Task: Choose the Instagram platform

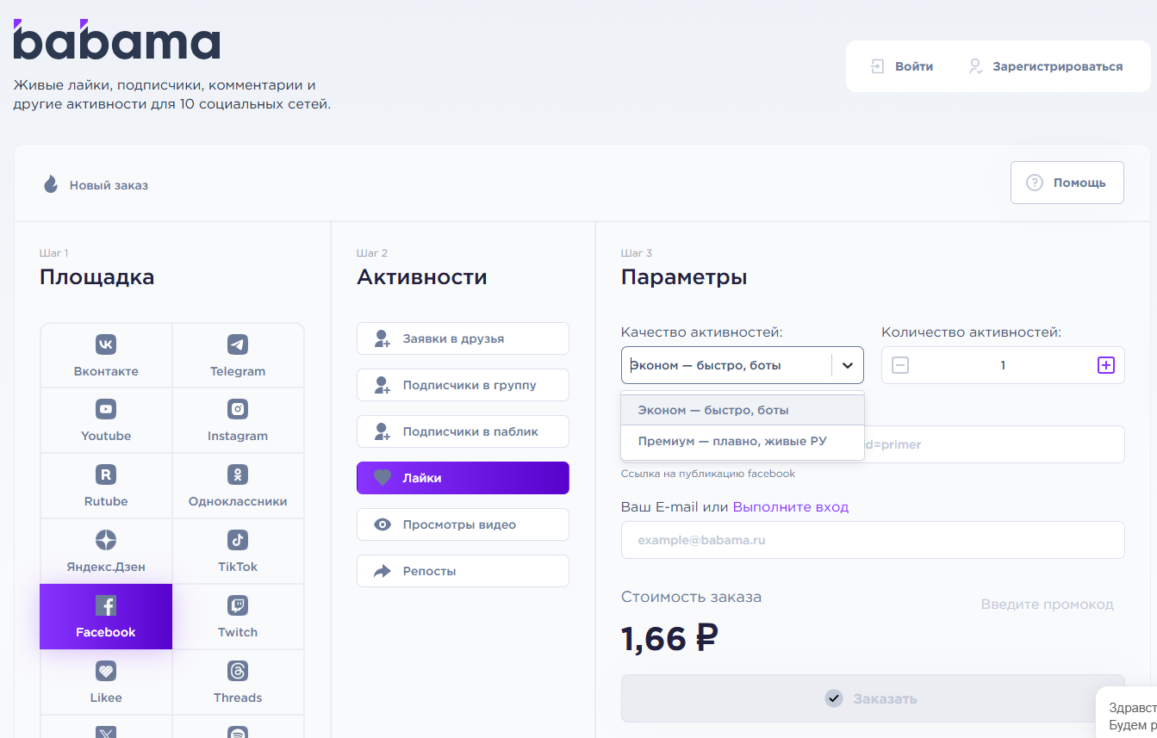Action: [238, 420]
